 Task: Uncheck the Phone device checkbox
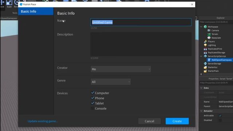(92, 98)
